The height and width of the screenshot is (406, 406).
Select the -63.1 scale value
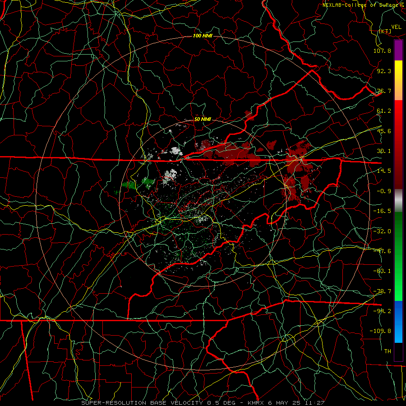[382, 271]
